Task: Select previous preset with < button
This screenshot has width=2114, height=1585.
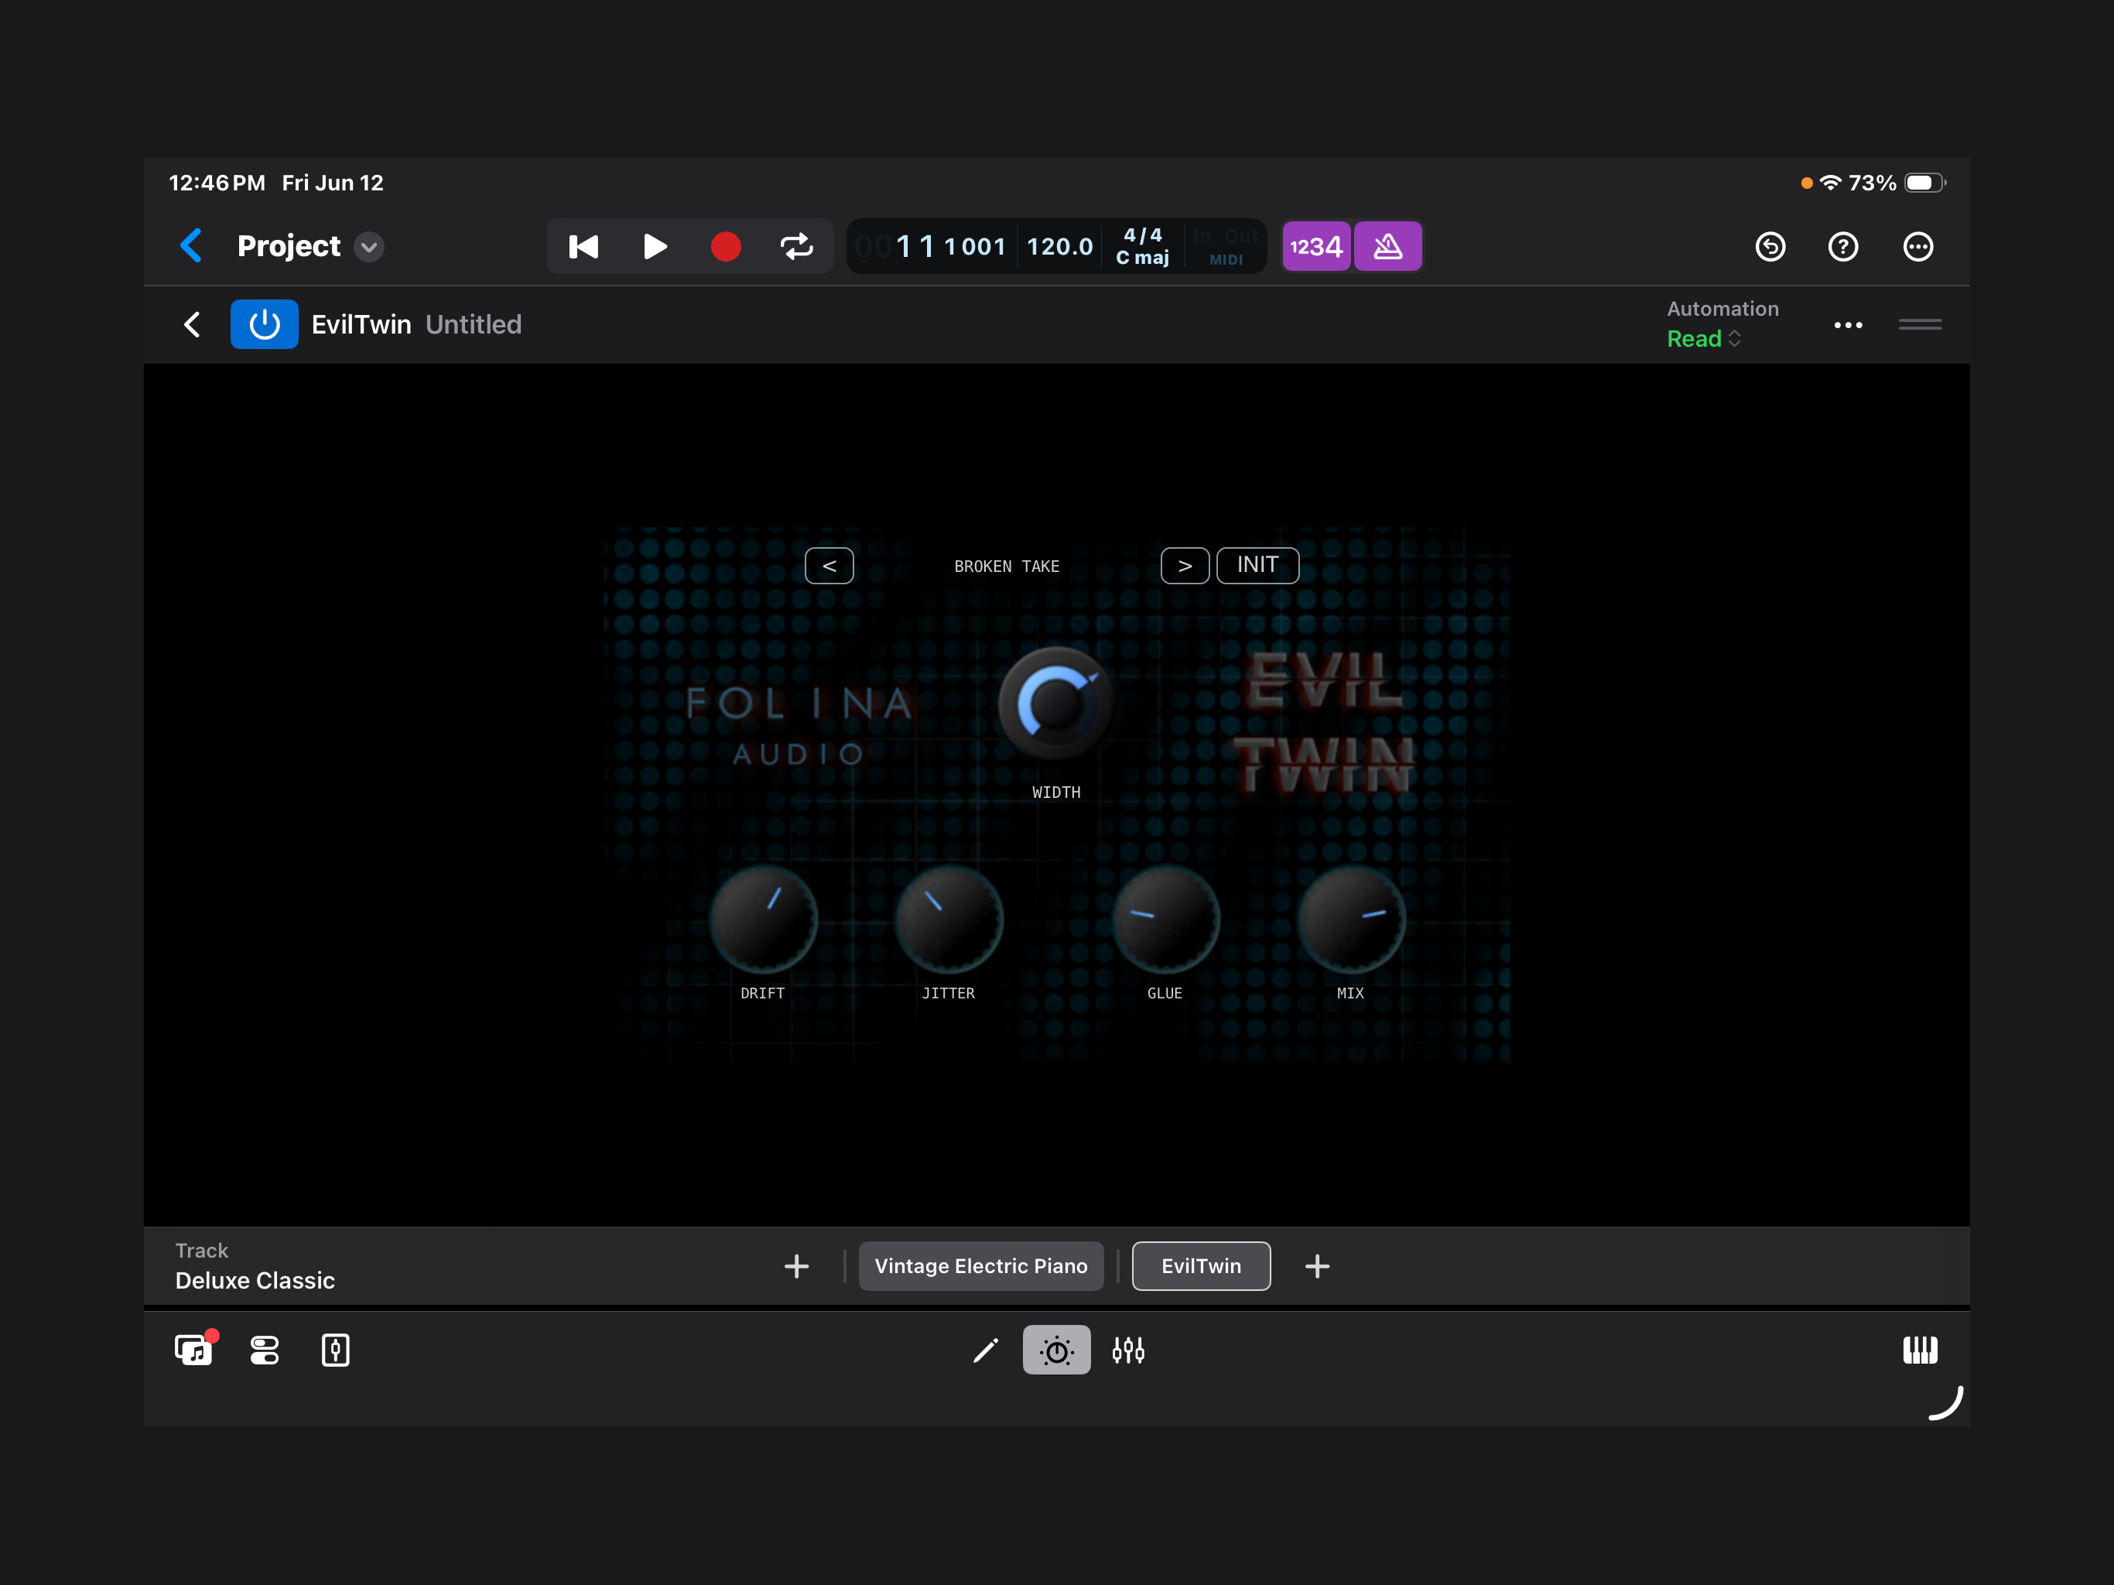Action: tap(829, 566)
